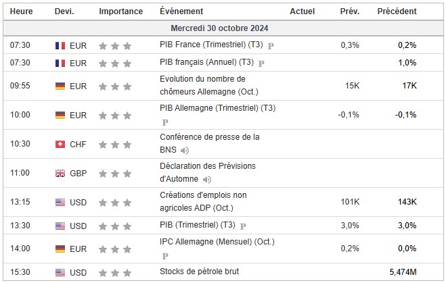The width and height of the screenshot is (446, 283).
Task: Click speaker icon after Conférence de presse BNS
Action: point(185,150)
